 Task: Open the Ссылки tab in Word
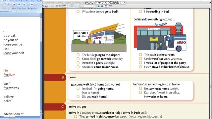[23, 1]
